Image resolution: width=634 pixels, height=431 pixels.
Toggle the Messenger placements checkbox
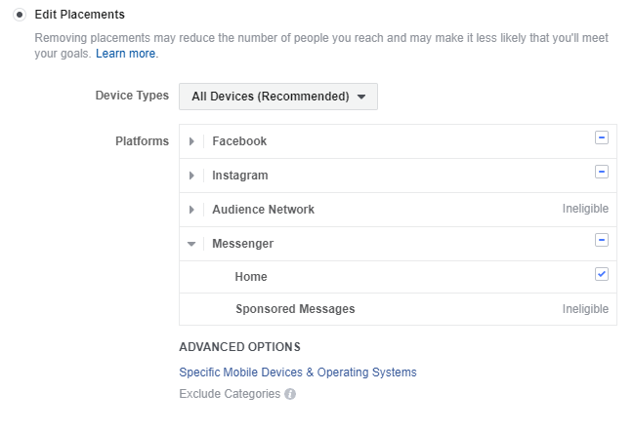tap(602, 240)
